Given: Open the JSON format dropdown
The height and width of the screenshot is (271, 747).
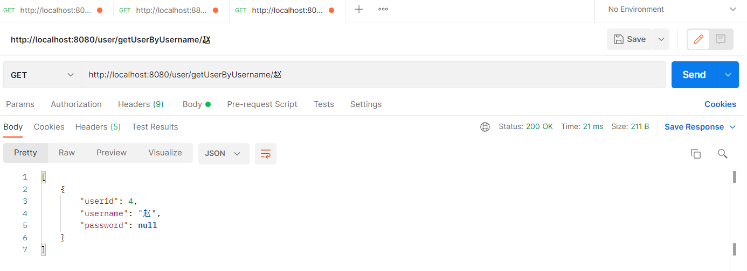Looking at the screenshot, I should coord(224,153).
